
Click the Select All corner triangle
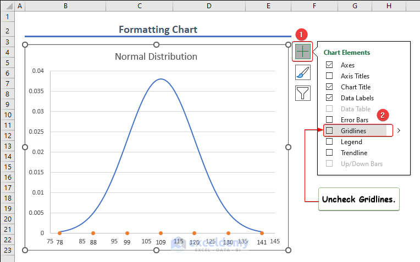click(x=7, y=5)
